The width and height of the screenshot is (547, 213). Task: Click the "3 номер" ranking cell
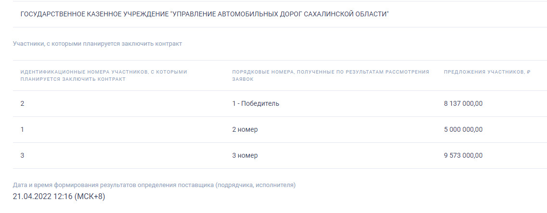(245, 155)
